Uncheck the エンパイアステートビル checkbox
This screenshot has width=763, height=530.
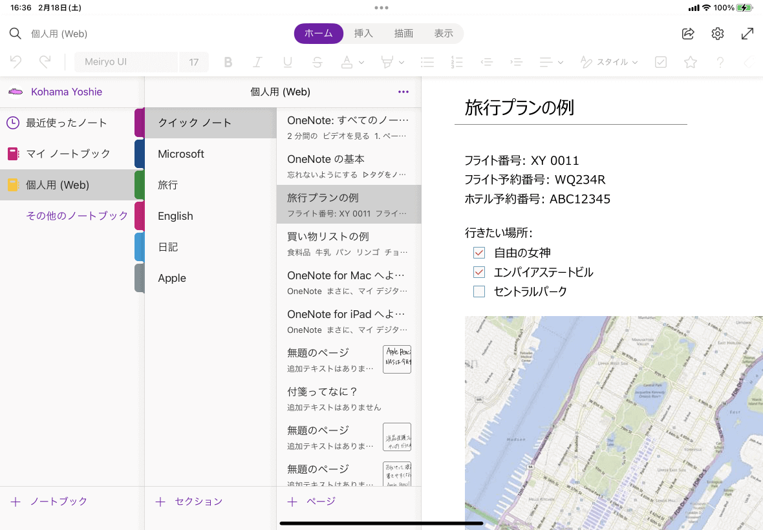coord(479,272)
